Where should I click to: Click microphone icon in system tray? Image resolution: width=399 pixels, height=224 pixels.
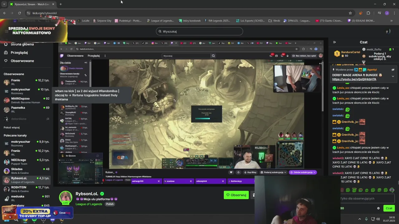[366, 219]
